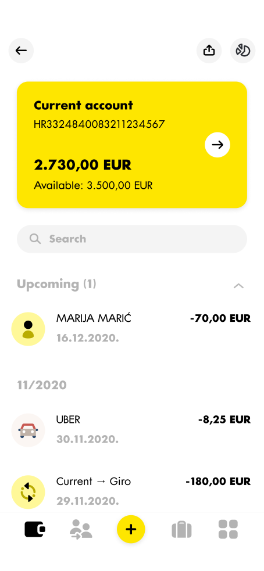The width and height of the screenshot is (264, 571).
Task: Go back using the arrow button
Action: click(x=21, y=51)
